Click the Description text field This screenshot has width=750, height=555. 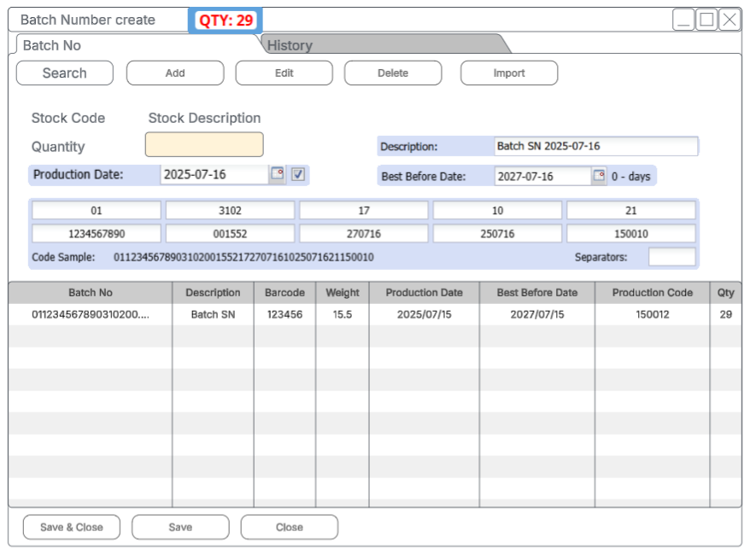pyautogui.click(x=595, y=146)
